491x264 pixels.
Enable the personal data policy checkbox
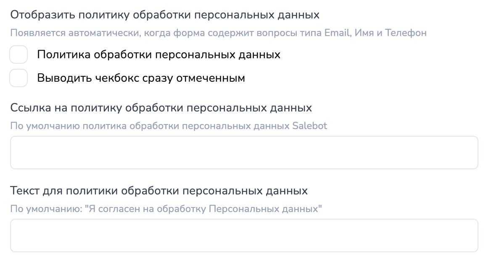pyautogui.click(x=18, y=55)
